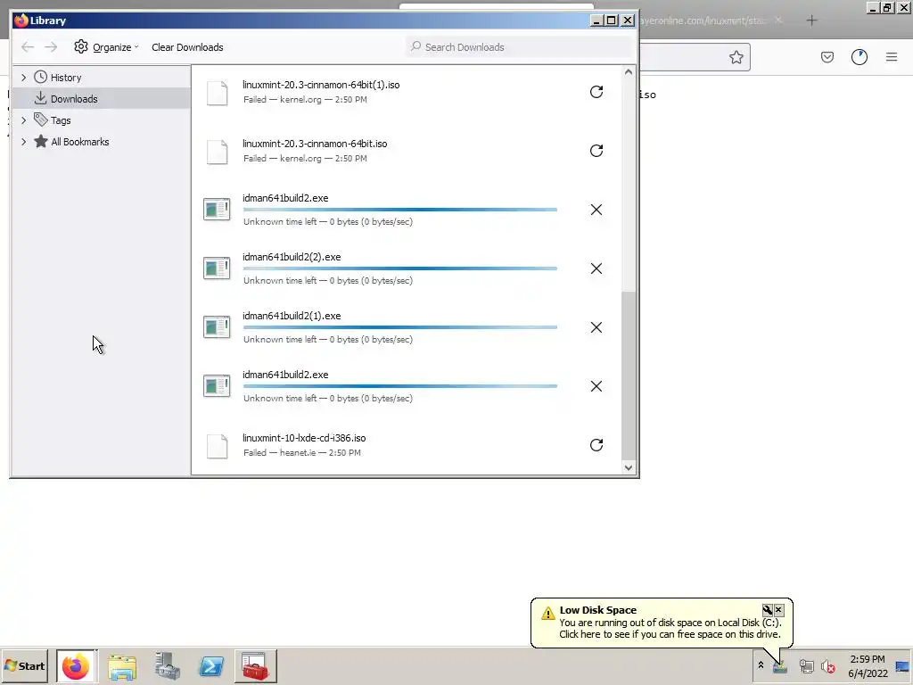Screen dimensions: 913x685
Task: Expand the History tree node
Action: (24, 78)
